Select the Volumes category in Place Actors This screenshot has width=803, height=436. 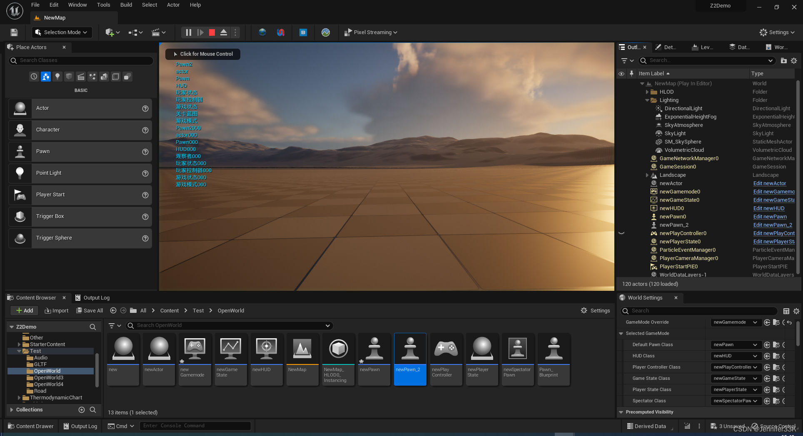(116, 77)
